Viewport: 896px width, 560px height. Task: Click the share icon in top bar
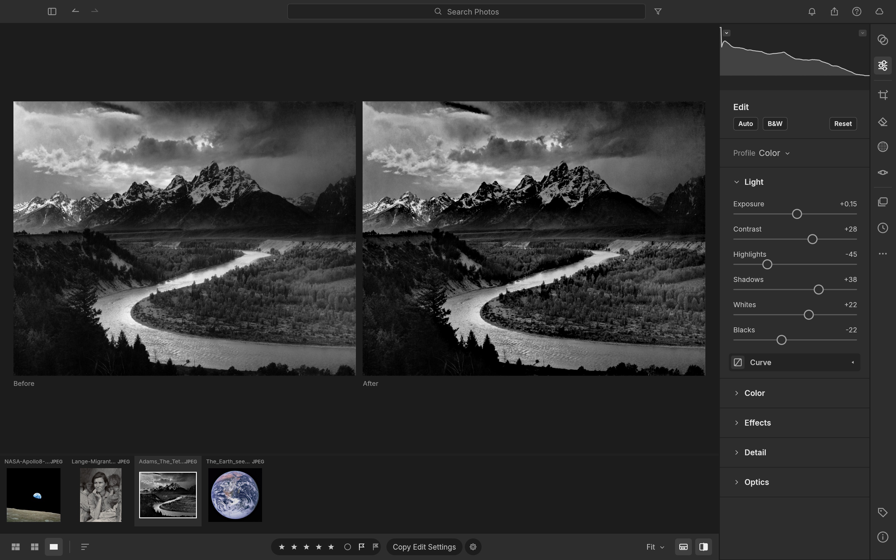pos(834,11)
